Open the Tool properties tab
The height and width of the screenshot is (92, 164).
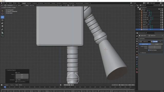[137, 36]
